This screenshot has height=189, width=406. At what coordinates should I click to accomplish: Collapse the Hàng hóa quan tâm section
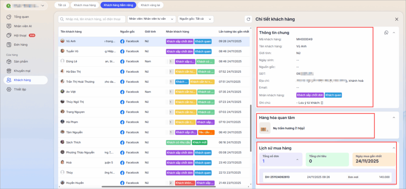click(x=394, y=117)
